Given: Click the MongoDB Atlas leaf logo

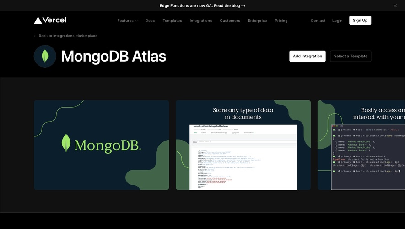Looking at the screenshot, I should (x=45, y=56).
